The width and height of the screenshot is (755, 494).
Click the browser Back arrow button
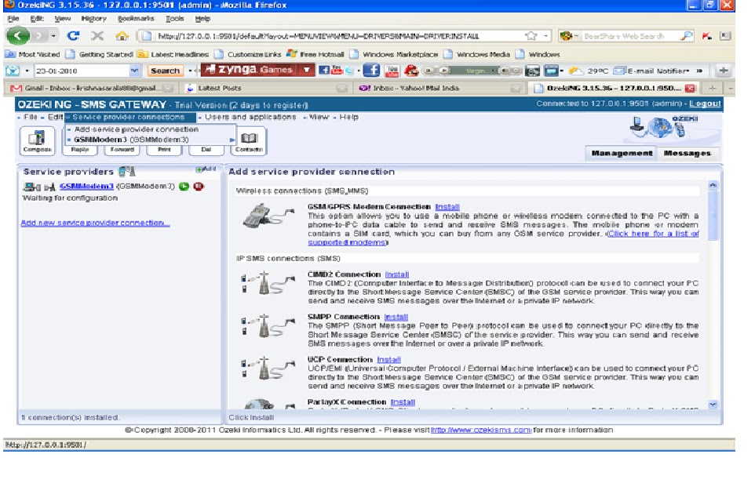click(x=17, y=35)
